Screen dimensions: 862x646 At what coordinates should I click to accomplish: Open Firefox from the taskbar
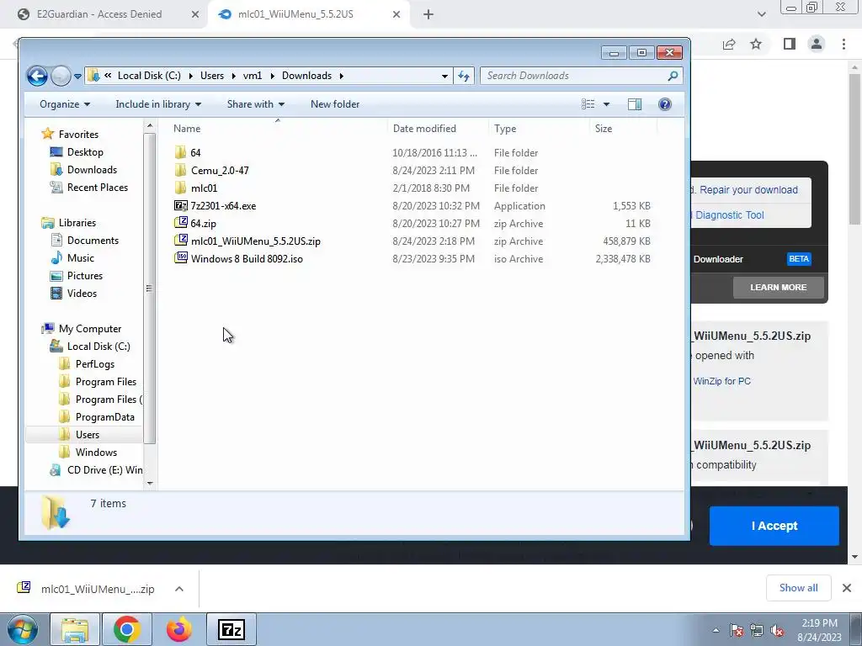(179, 629)
